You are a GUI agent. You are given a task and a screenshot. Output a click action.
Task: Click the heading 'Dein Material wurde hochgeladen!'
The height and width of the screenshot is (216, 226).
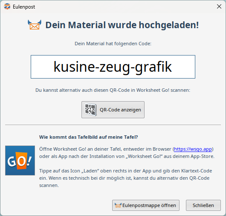[122, 25]
